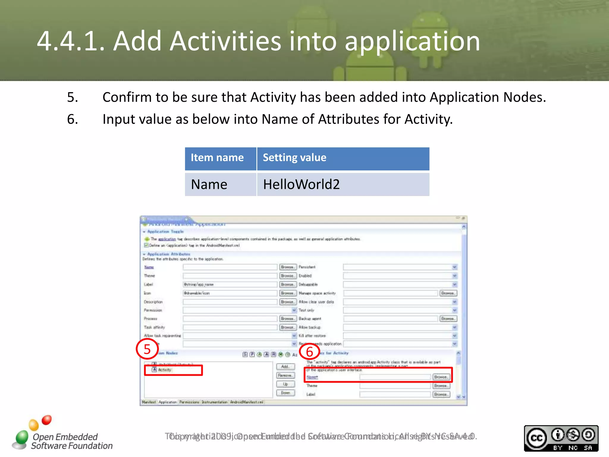The image size is (609, 457).
Task: Click the Name* link in Activity attributes
Action: pyautogui.click(x=312, y=377)
